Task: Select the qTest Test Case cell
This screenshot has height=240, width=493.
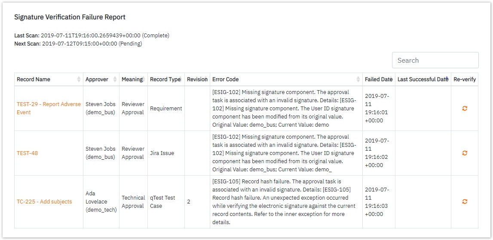Action: (162, 202)
